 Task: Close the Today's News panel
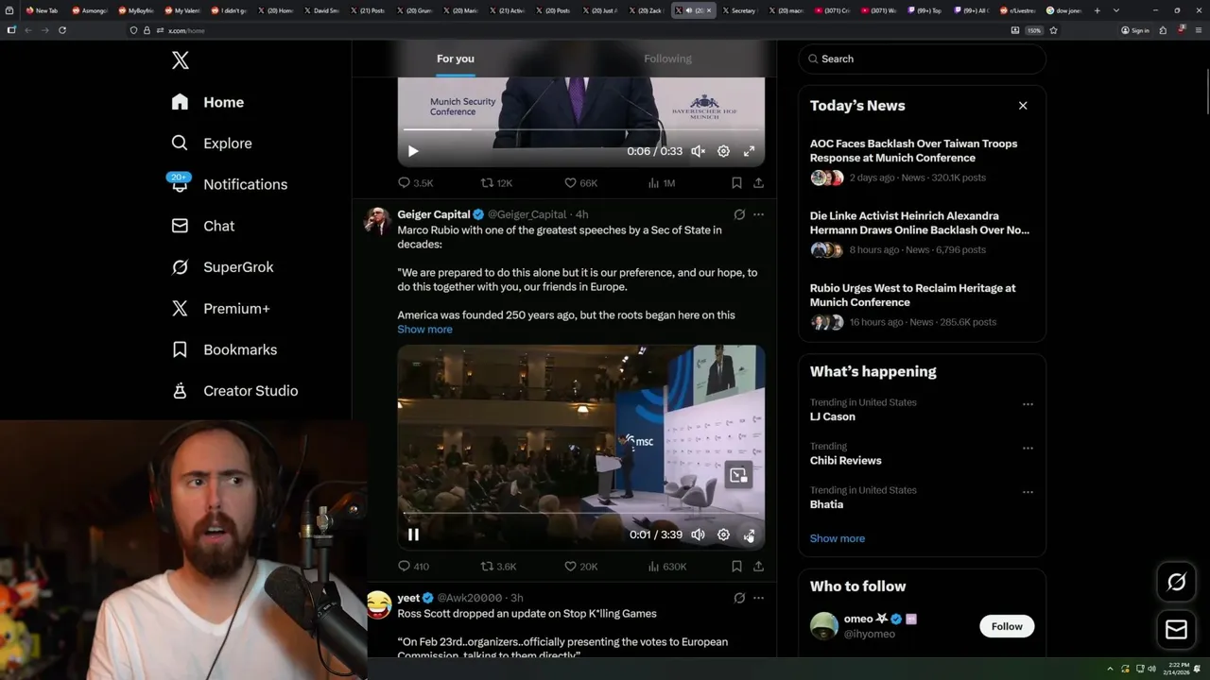tap(1023, 106)
